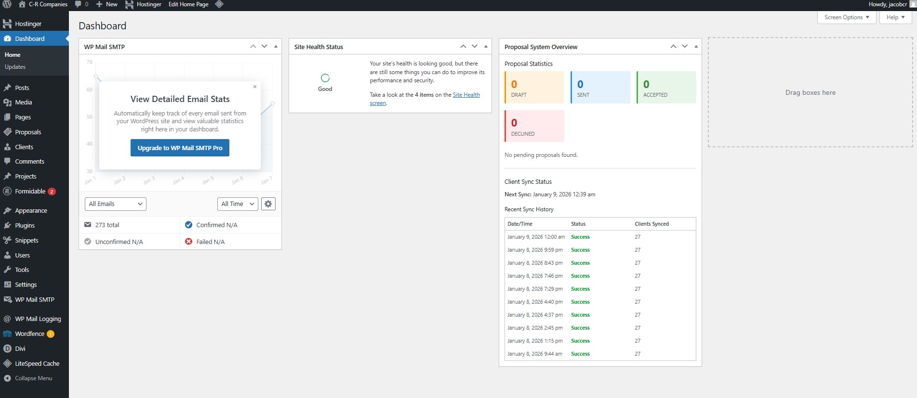This screenshot has height=398, width=917.
Task: Open LiteSpeed Cache in sidebar
Action: click(x=37, y=364)
